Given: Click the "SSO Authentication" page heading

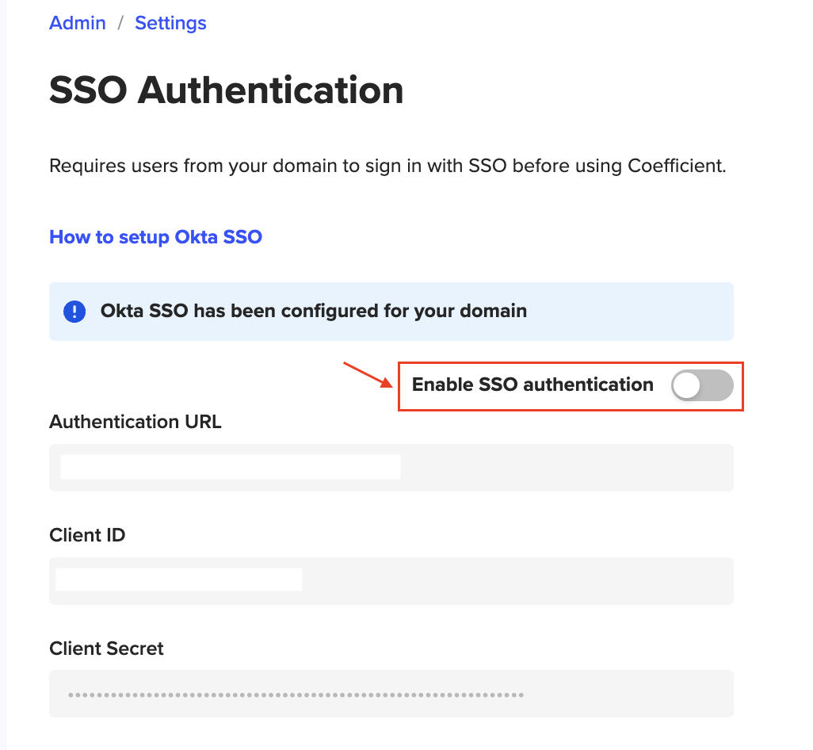Looking at the screenshot, I should click(x=226, y=90).
